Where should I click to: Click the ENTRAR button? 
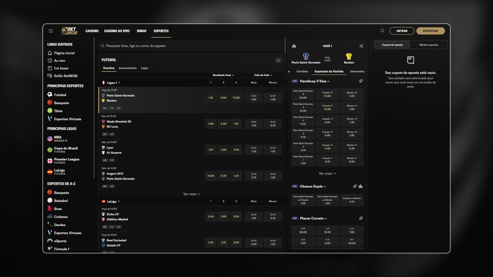[402, 31]
